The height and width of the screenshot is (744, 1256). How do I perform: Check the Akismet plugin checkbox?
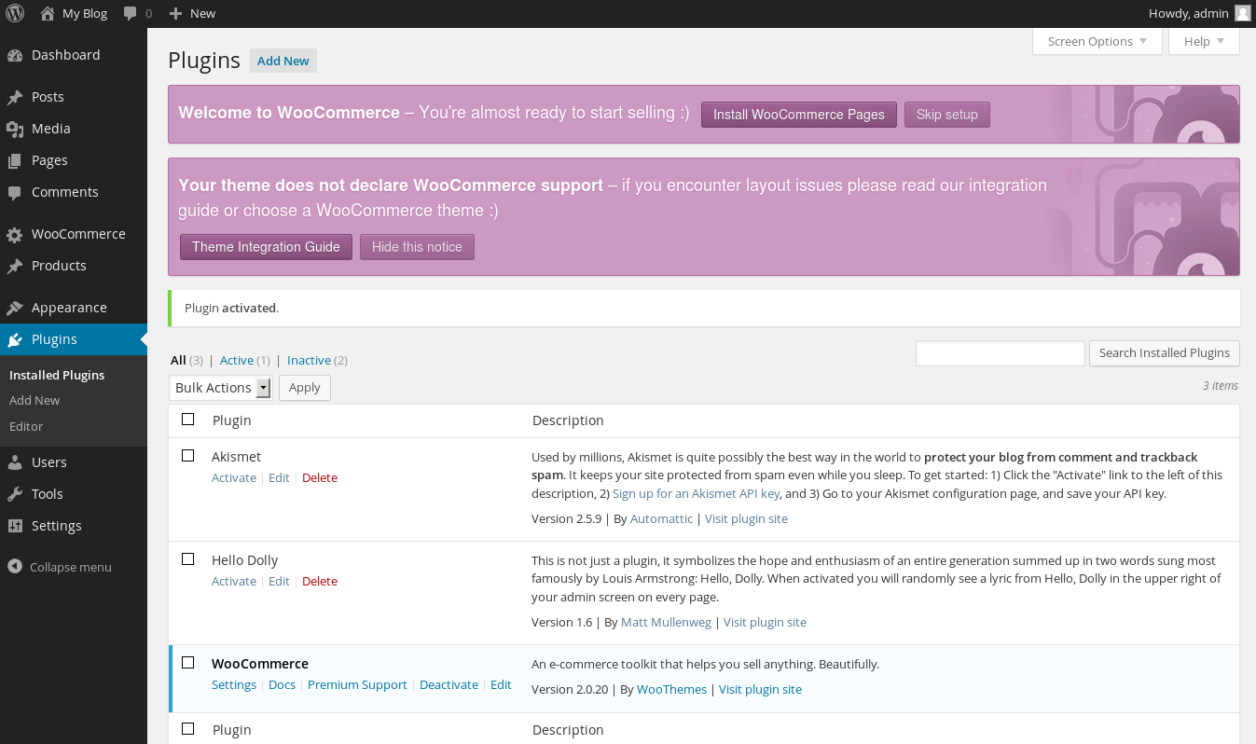(x=188, y=456)
